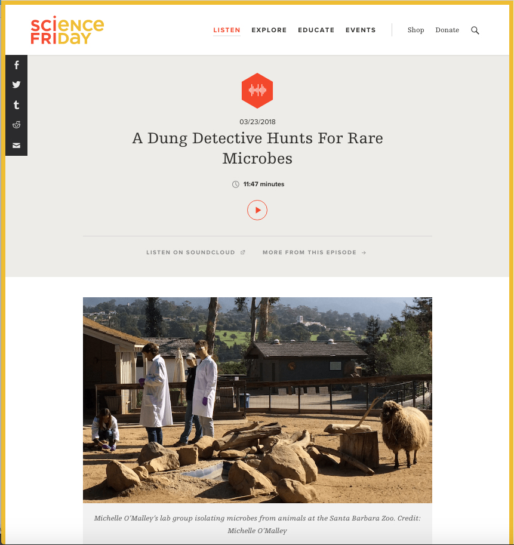
Task: Select Educate in the top navigation
Action: click(316, 30)
